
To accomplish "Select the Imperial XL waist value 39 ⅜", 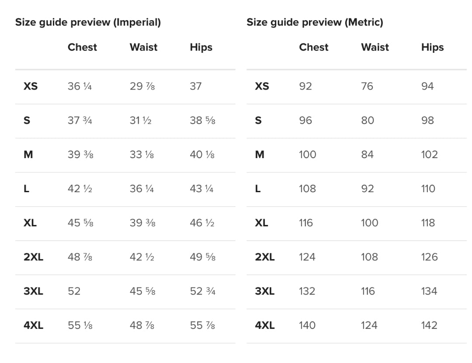I will point(142,223).
